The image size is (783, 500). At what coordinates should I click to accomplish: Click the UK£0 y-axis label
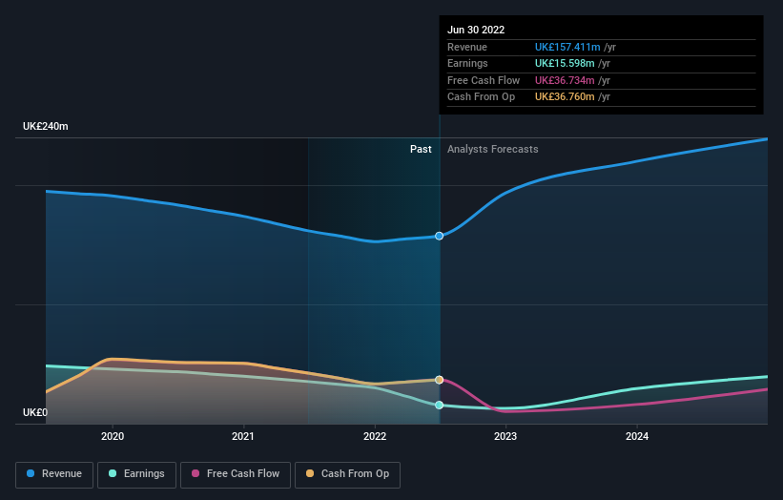tap(35, 412)
